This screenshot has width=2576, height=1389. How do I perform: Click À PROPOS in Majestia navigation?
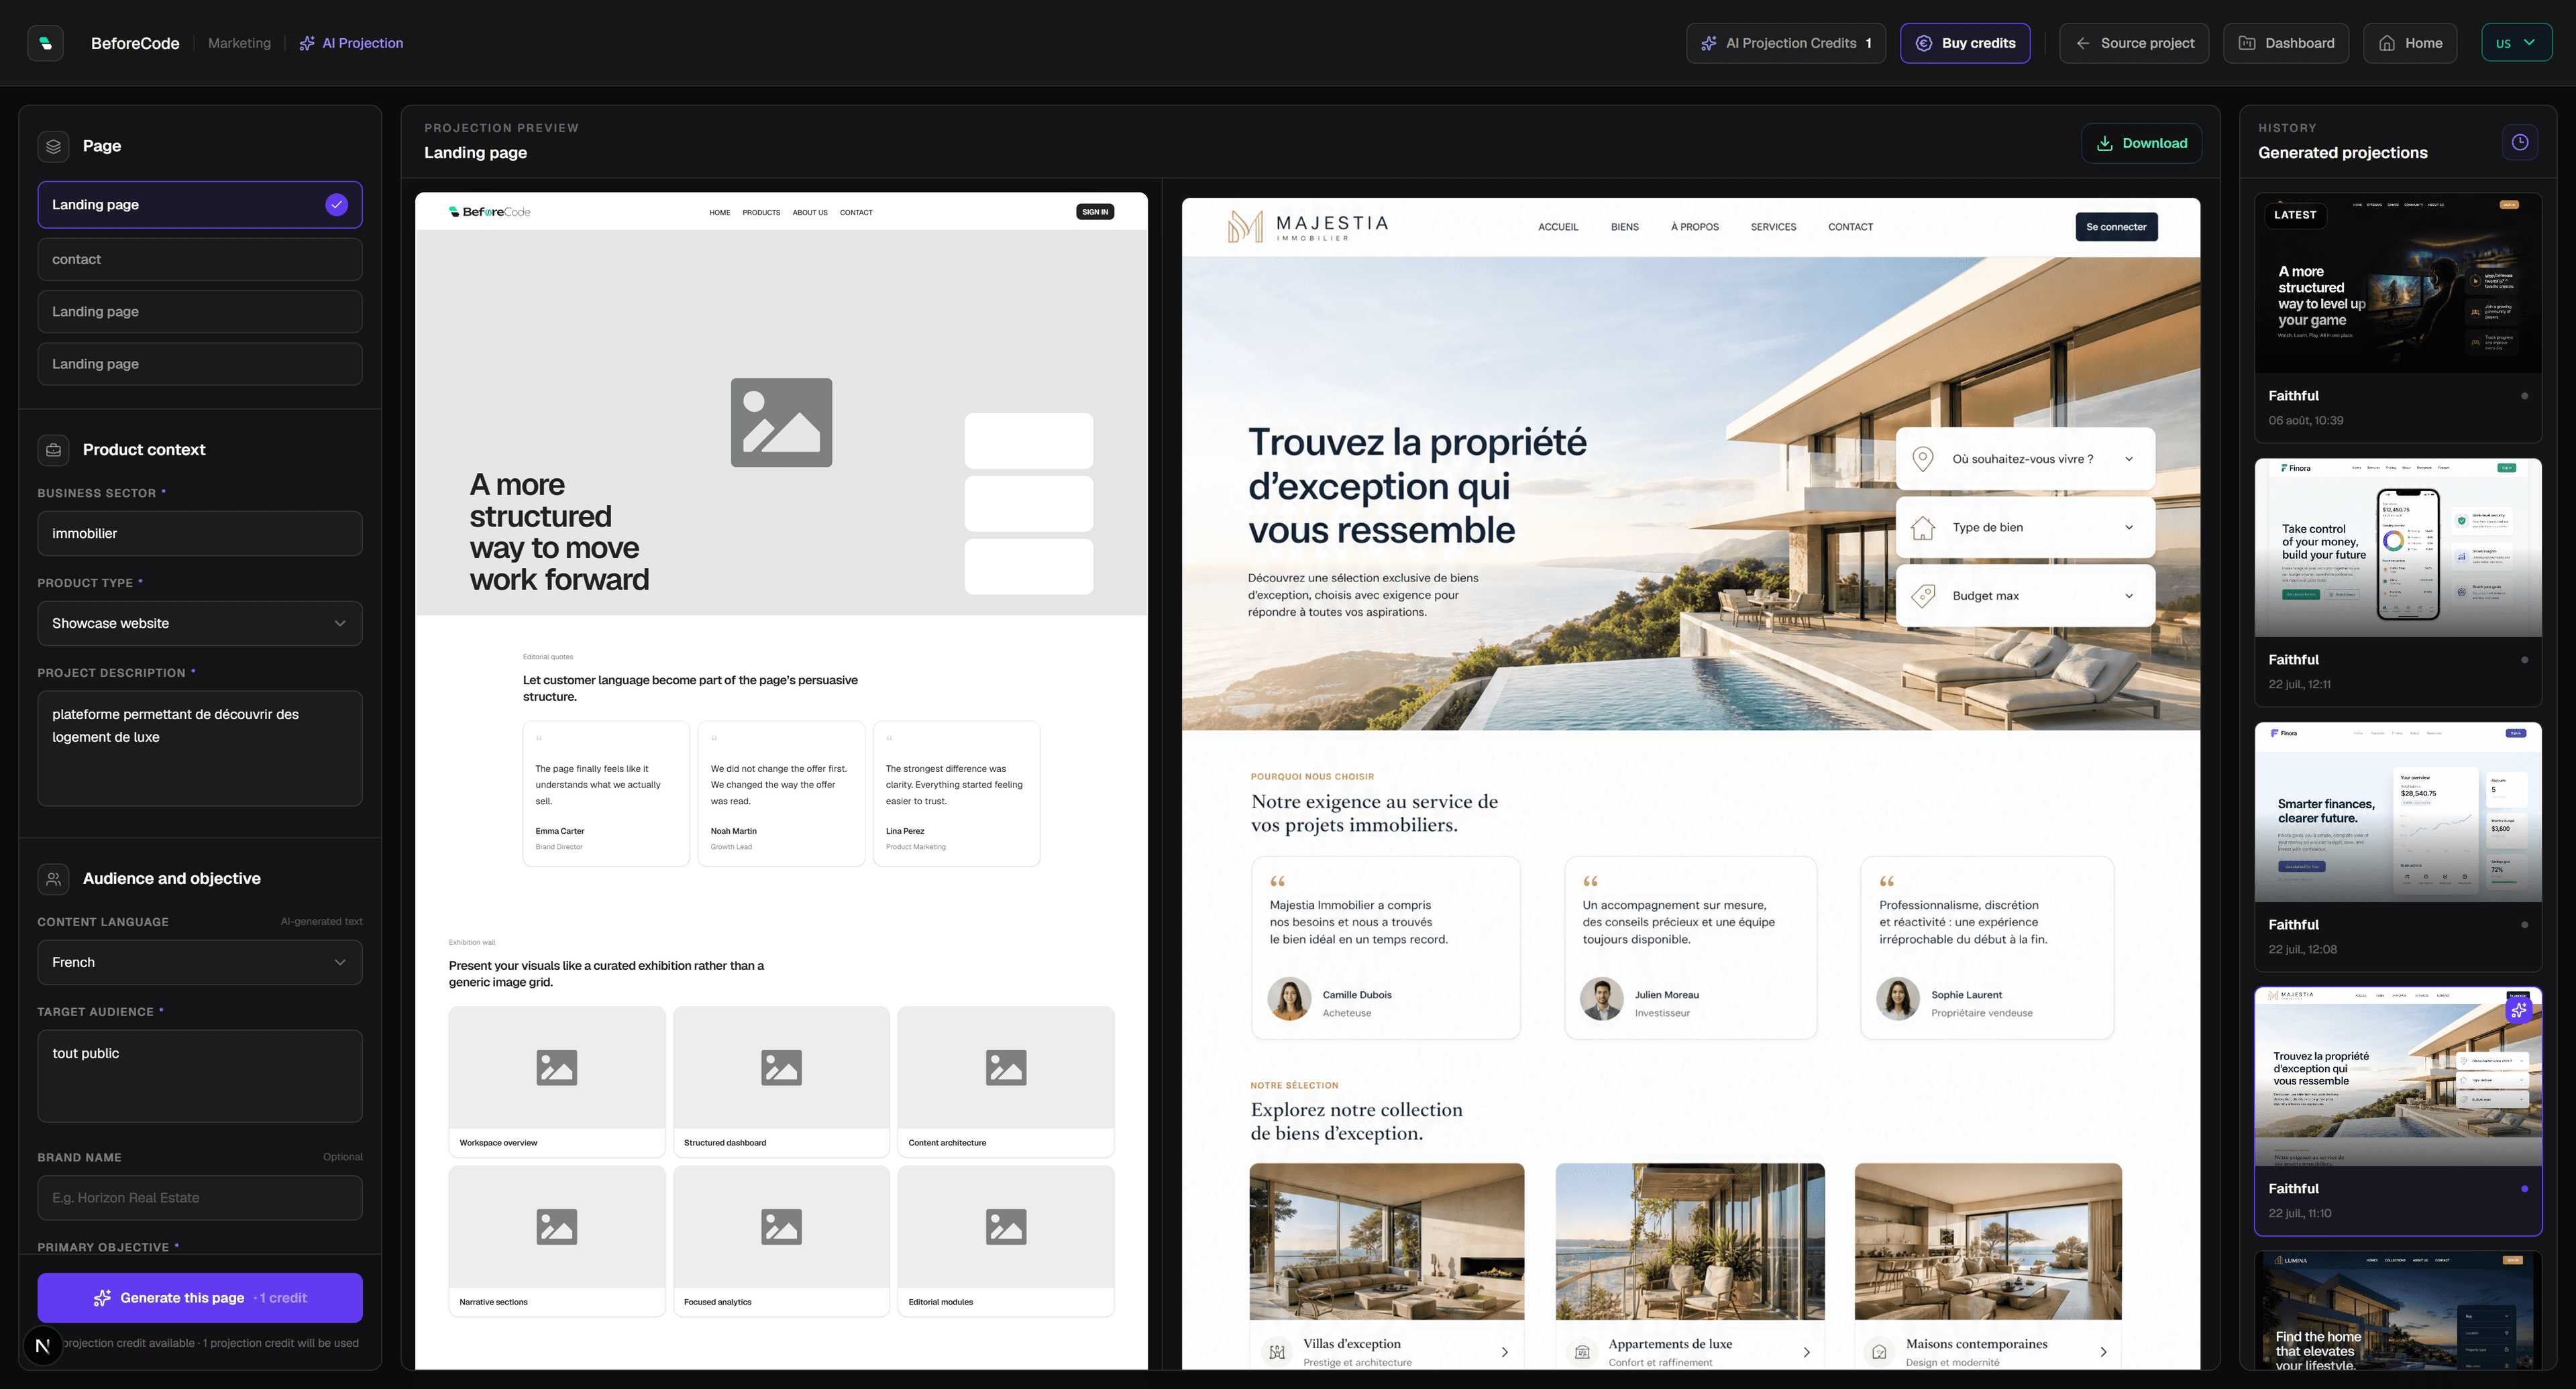pyautogui.click(x=1694, y=227)
